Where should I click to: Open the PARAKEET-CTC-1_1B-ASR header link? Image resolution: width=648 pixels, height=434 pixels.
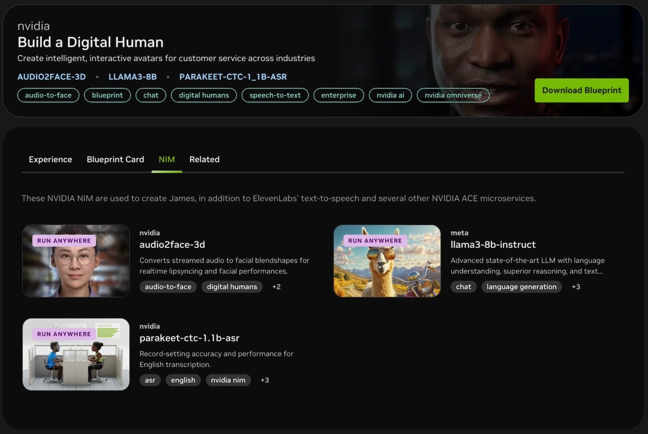pos(233,77)
